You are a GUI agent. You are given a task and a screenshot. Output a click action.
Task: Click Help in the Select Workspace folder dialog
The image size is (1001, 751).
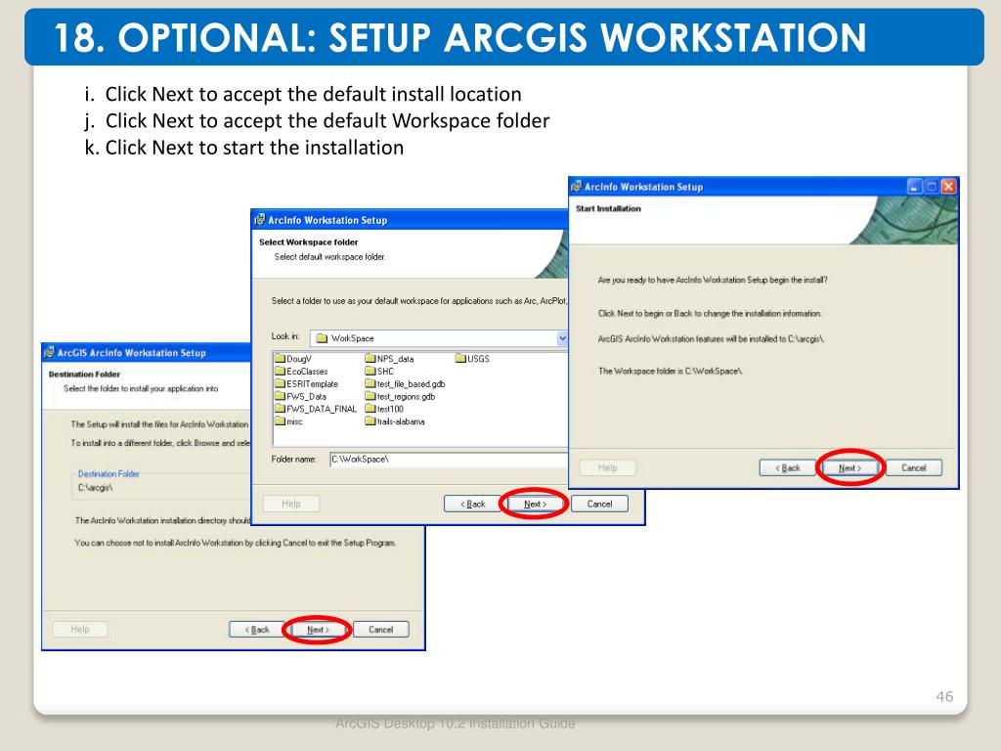tap(291, 504)
